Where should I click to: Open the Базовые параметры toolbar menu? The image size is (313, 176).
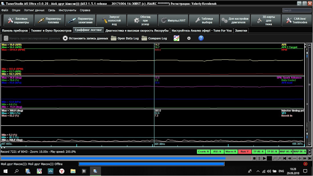(18, 20)
